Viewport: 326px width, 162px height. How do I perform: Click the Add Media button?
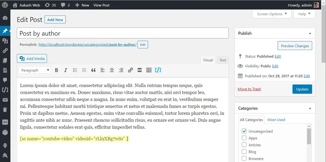(x=32, y=58)
